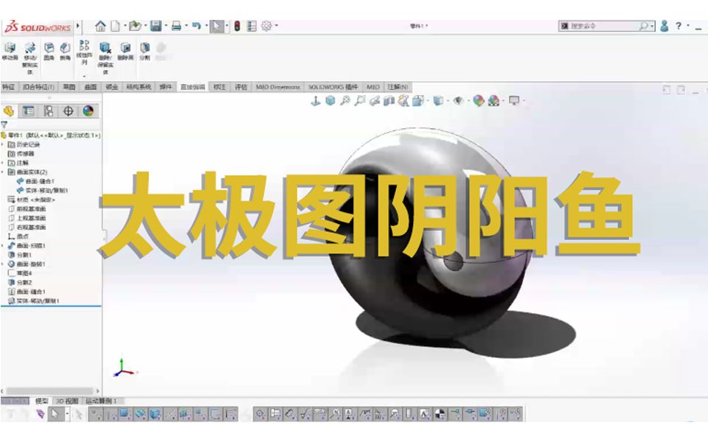Select the 圆角 (Fillet) tool in the ribbon
The width and height of the screenshot is (708, 442).
[48, 52]
